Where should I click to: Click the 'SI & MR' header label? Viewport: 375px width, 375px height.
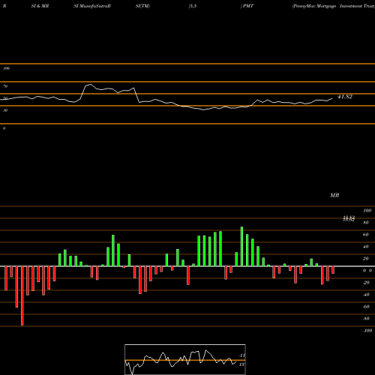pyautogui.click(x=40, y=6)
